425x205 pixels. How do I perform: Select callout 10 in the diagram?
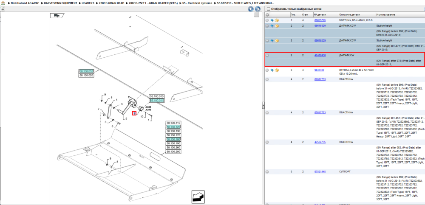(142, 117)
